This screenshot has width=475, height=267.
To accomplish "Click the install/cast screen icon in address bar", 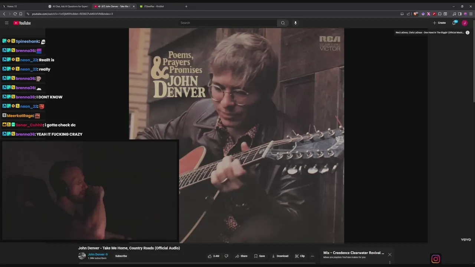I will pyautogui.click(x=402, y=14).
